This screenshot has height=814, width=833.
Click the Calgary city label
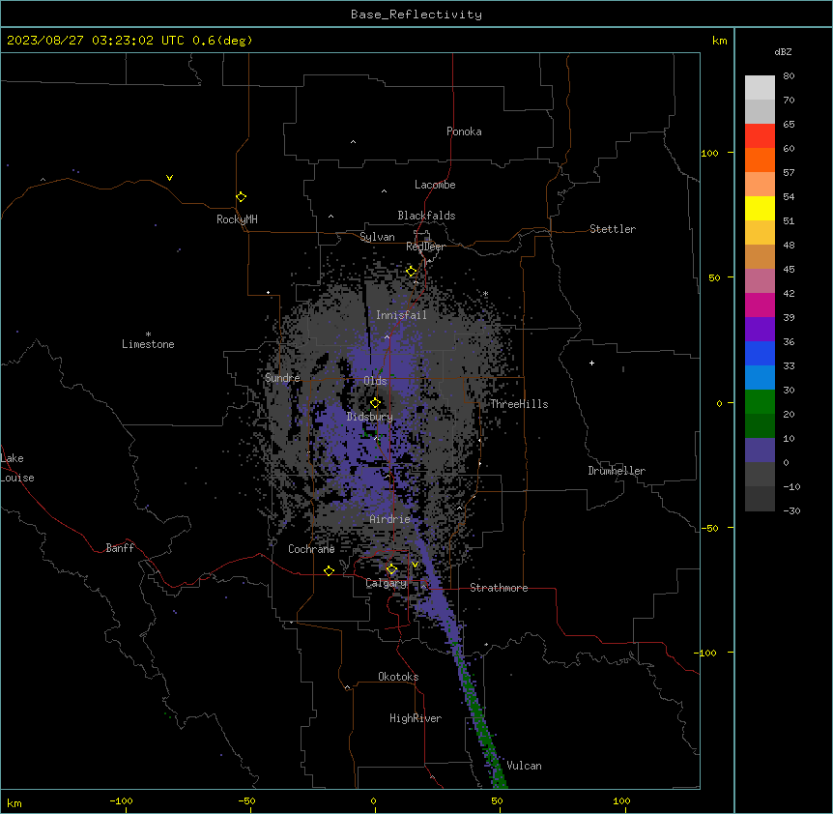coord(387,583)
